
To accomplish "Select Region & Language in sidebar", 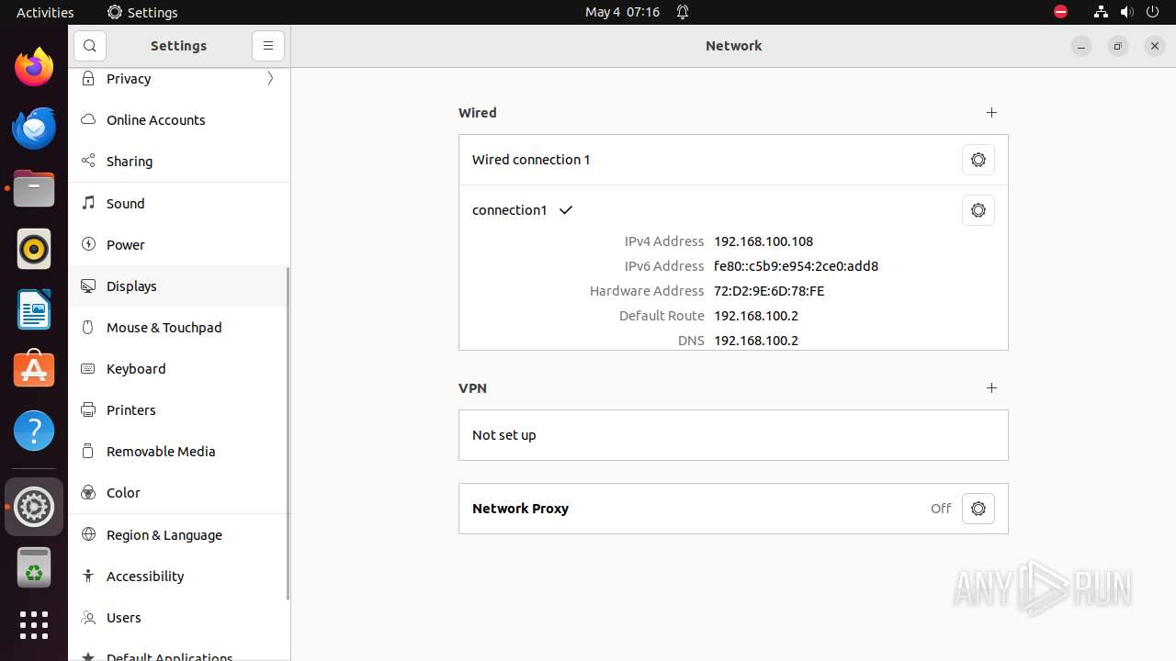I will (x=179, y=535).
